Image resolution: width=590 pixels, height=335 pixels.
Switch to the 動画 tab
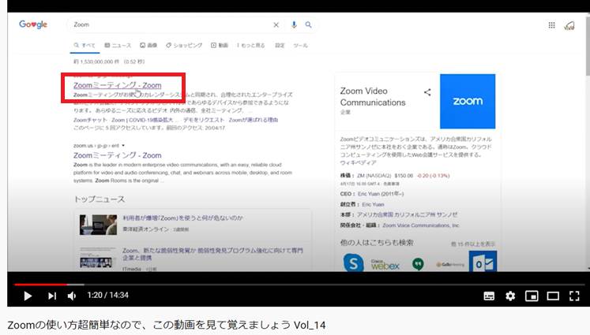[x=220, y=46]
